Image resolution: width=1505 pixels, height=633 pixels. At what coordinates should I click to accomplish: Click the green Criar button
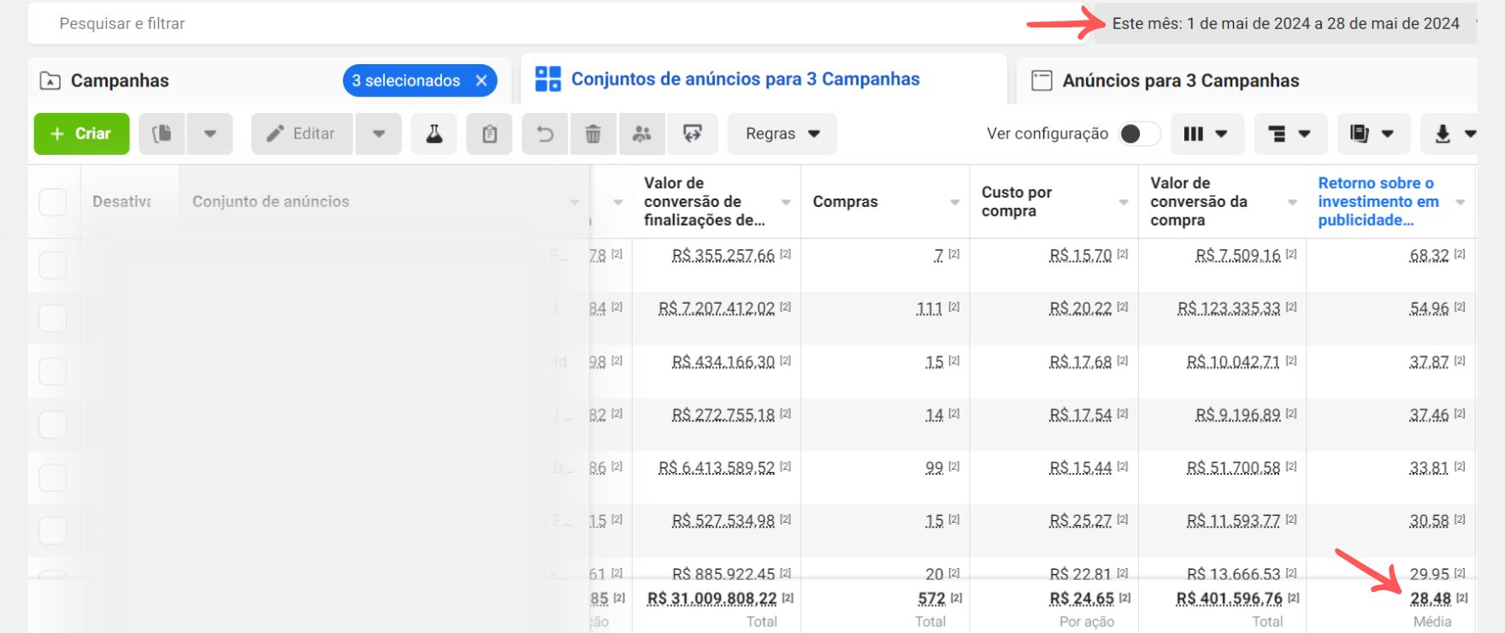81,134
